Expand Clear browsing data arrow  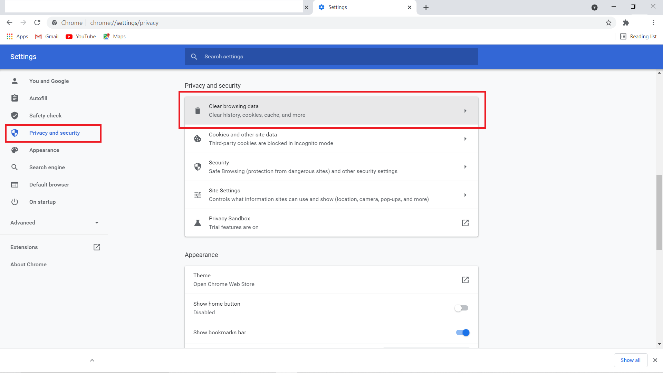465,111
